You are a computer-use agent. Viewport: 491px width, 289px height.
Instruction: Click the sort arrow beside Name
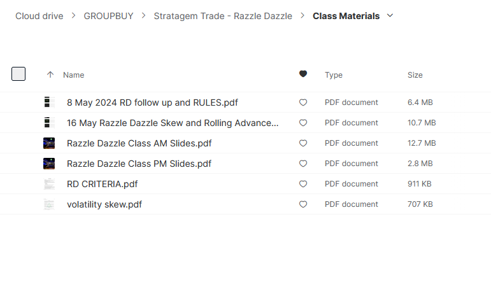click(x=50, y=74)
